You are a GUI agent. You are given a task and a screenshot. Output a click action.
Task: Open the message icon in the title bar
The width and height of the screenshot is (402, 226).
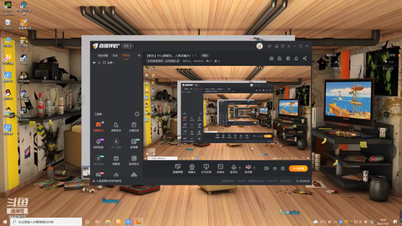point(269,46)
